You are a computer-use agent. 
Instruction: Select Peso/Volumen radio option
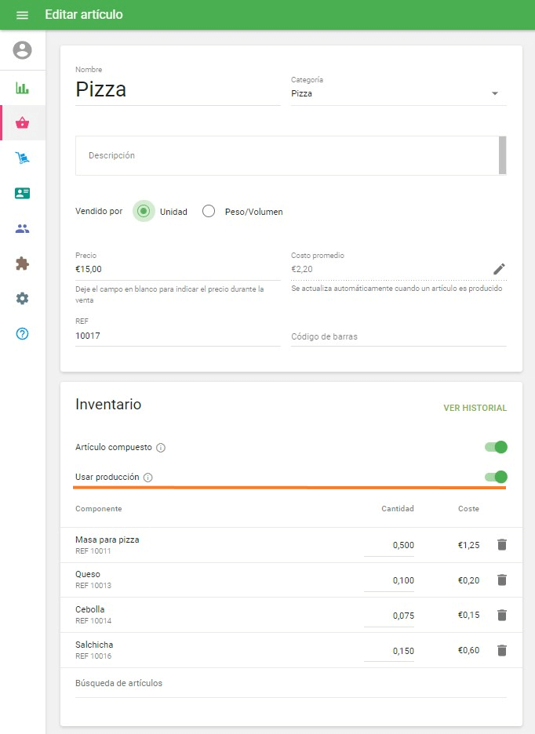click(209, 211)
